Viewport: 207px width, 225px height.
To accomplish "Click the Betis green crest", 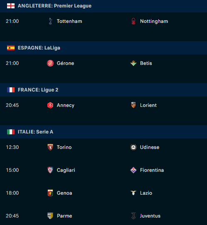I will [x=133, y=63].
